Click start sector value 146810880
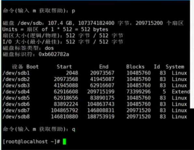 [x=64, y=117]
